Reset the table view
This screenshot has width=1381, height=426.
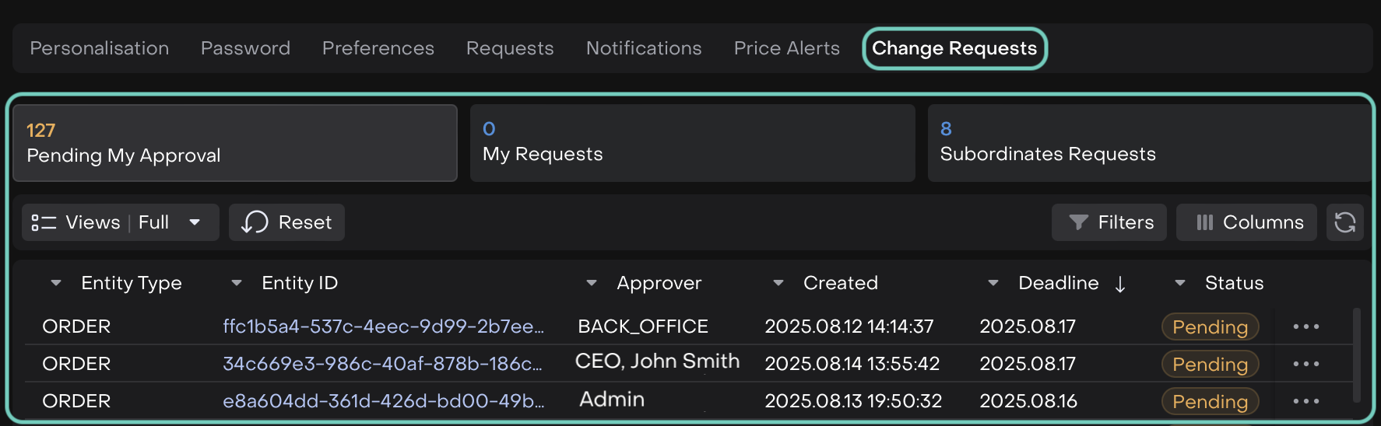286,222
